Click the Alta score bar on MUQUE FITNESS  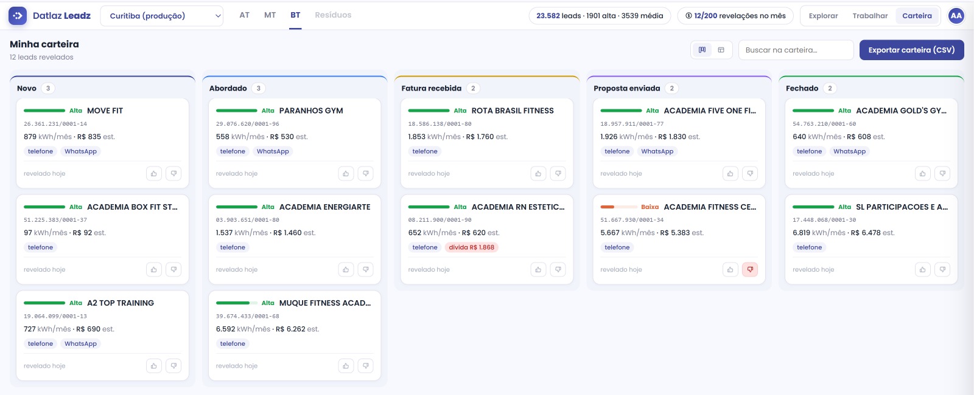pos(237,303)
